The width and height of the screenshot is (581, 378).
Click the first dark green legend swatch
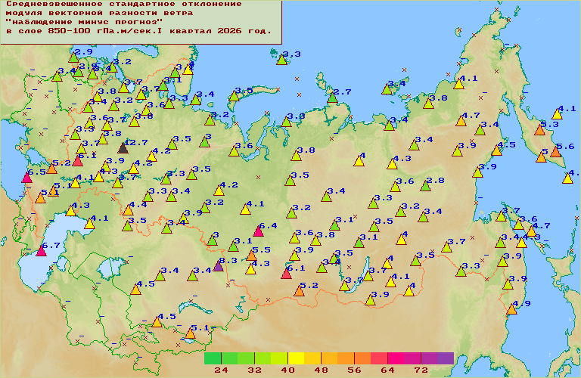coord(213,358)
